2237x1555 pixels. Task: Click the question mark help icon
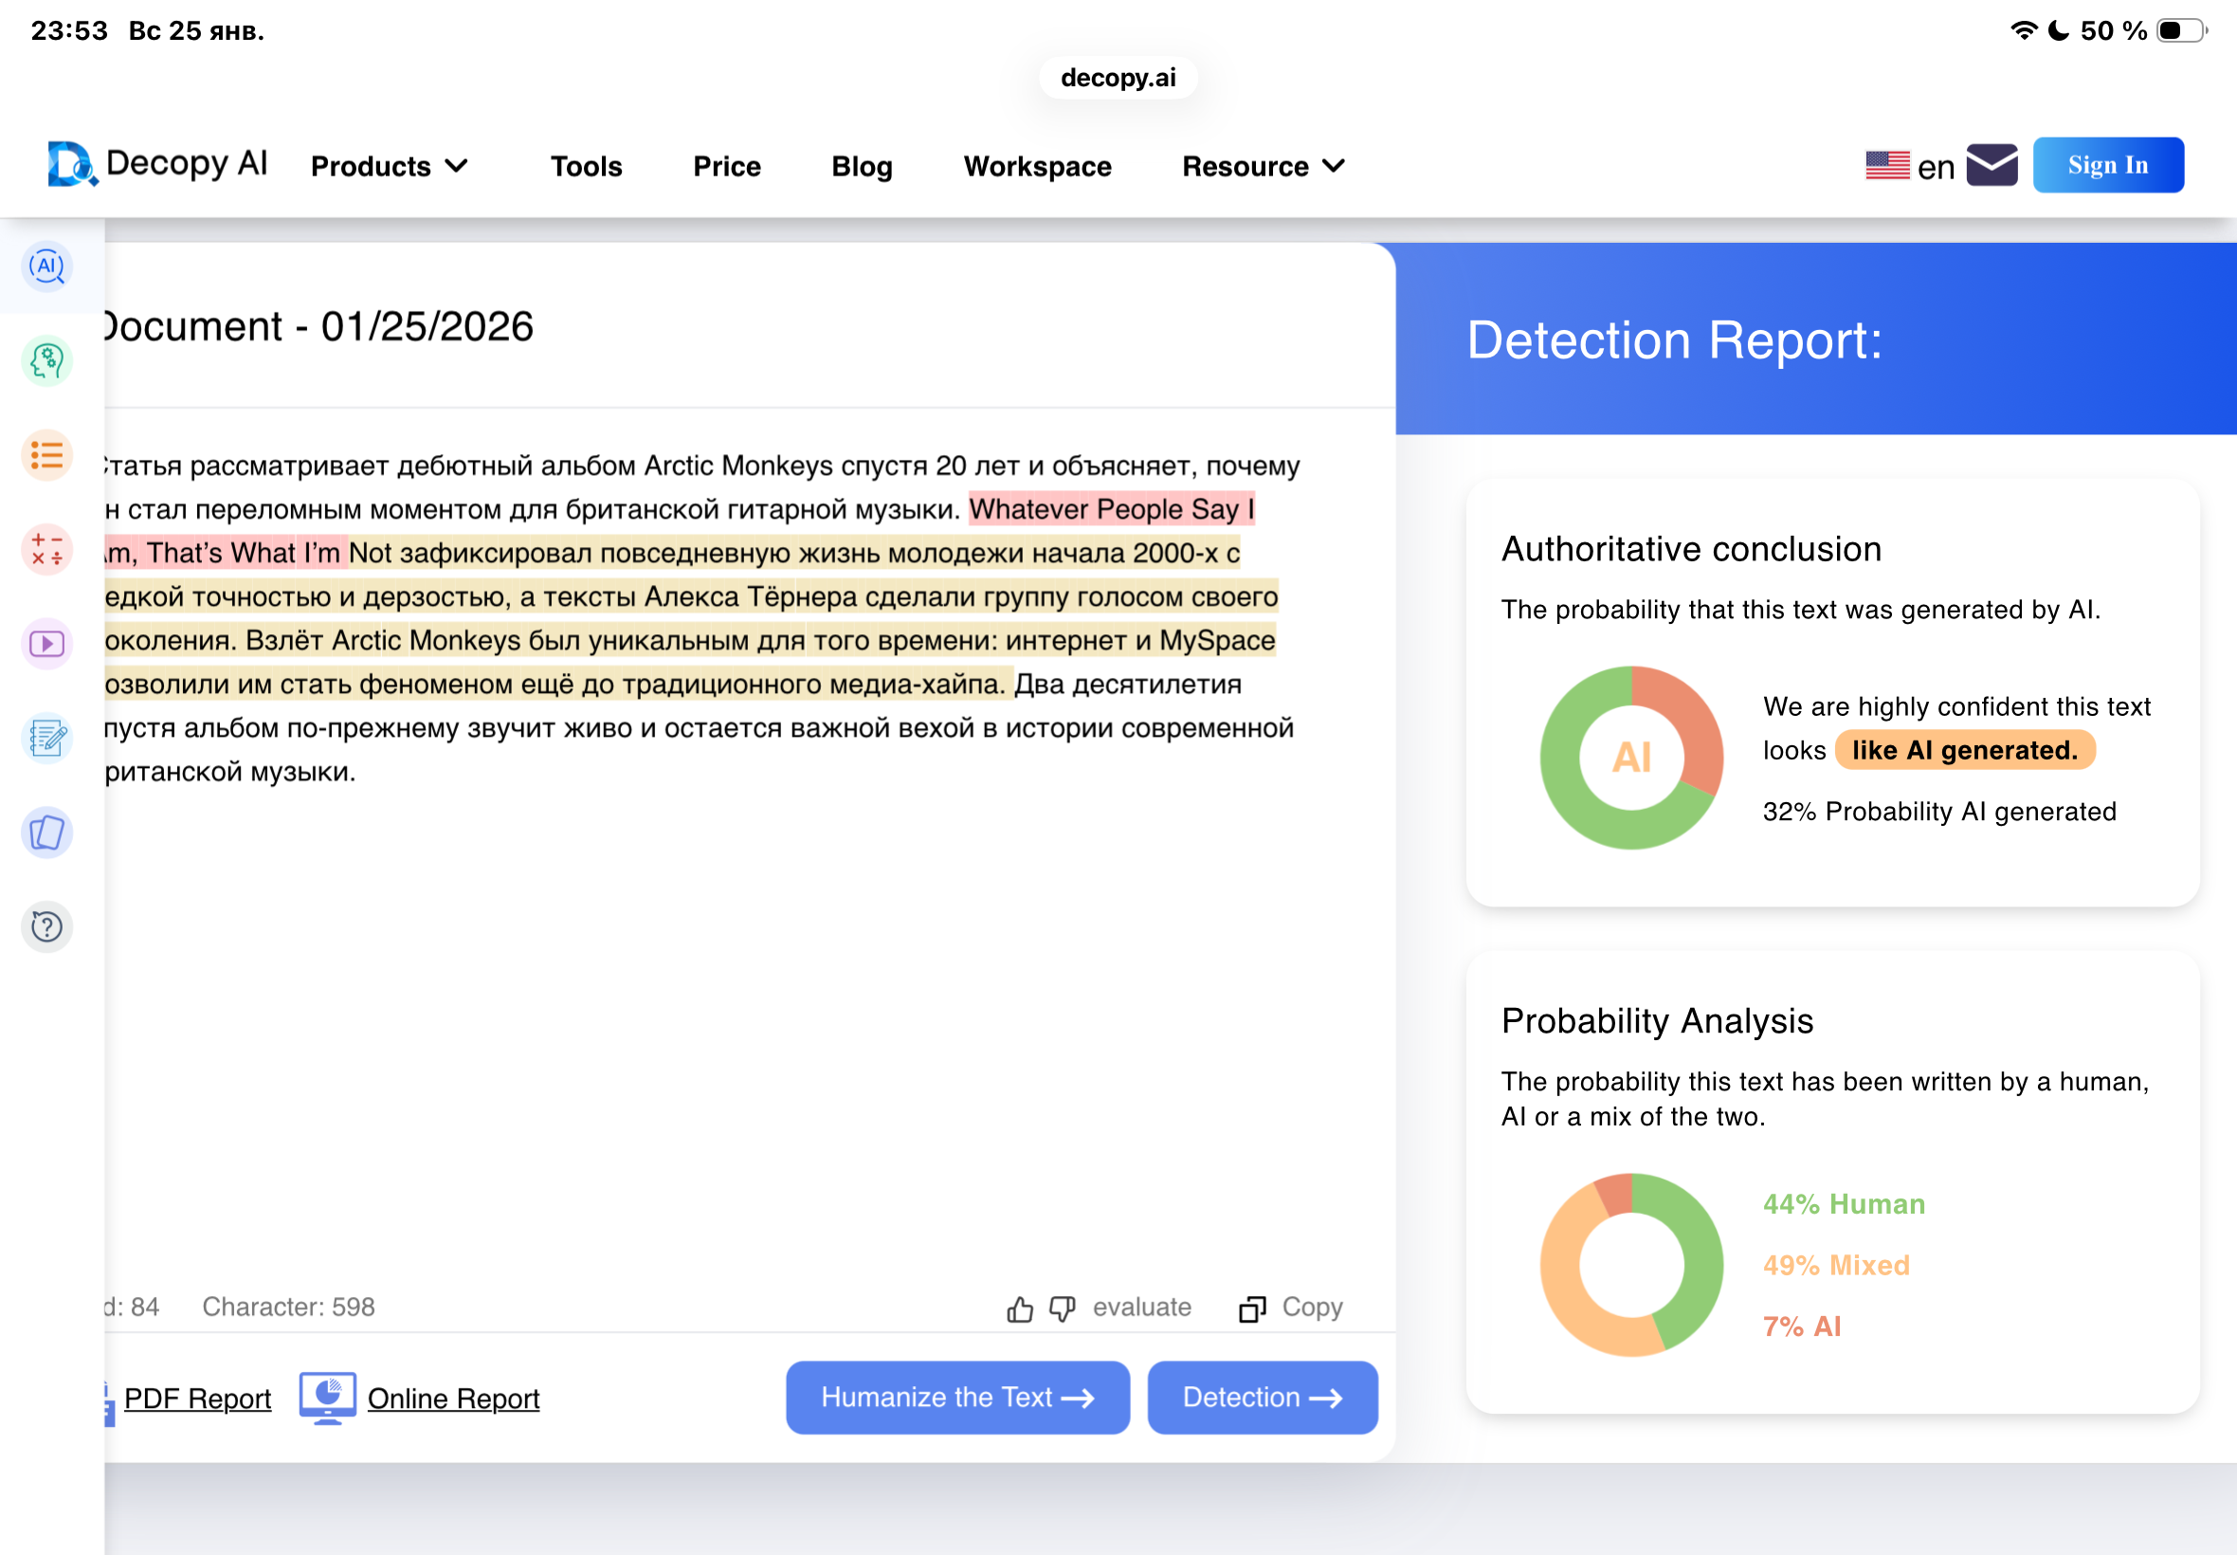(46, 926)
